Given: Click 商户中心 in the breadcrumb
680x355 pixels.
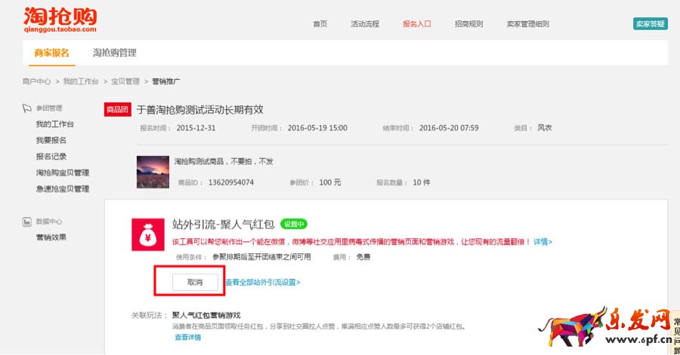Looking at the screenshot, I should (36, 81).
